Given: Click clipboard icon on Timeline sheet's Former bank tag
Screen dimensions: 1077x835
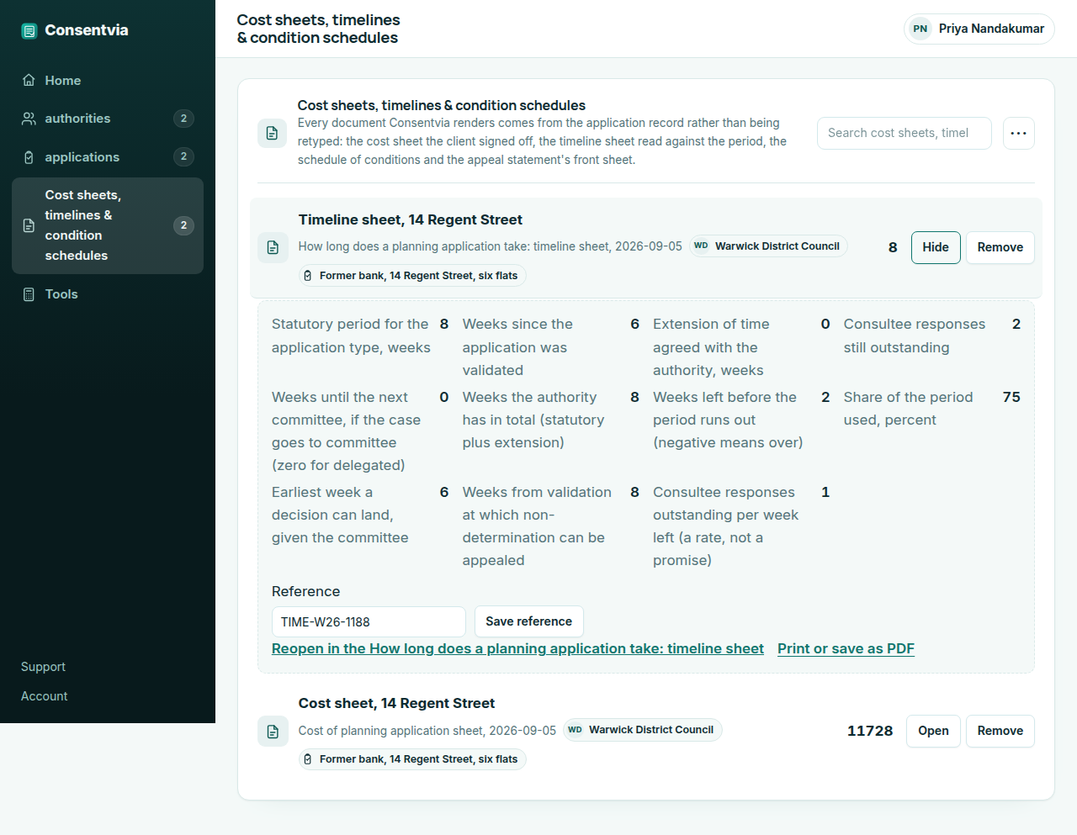Looking at the screenshot, I should (x=308, y=276).
